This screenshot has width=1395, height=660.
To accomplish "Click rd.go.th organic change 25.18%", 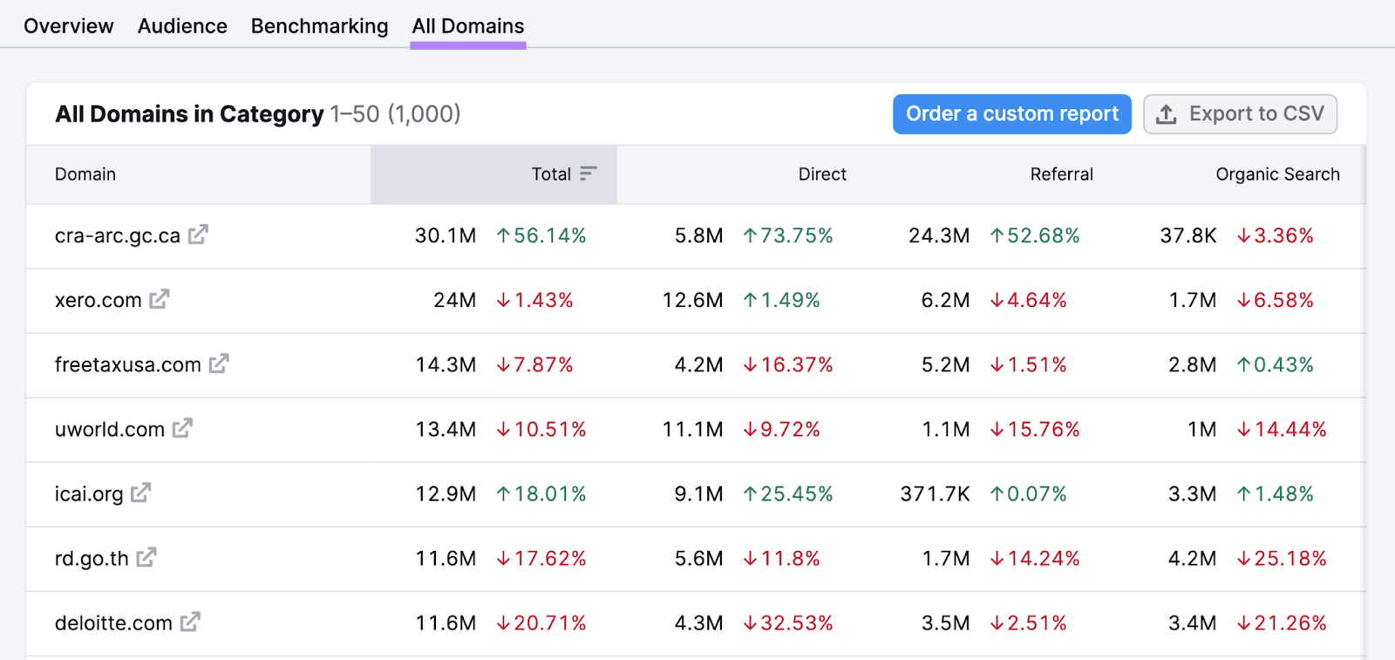I will coord(1282,558).
